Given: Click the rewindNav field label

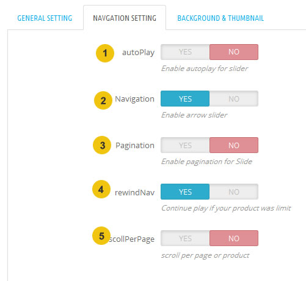Looking at the screenshot, I should 134,192.
